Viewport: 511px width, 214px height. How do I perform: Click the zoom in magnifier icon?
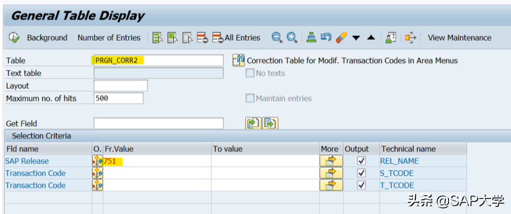[292, 38]
